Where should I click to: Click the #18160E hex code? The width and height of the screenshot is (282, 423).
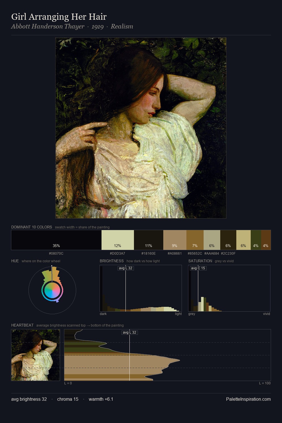149,254
